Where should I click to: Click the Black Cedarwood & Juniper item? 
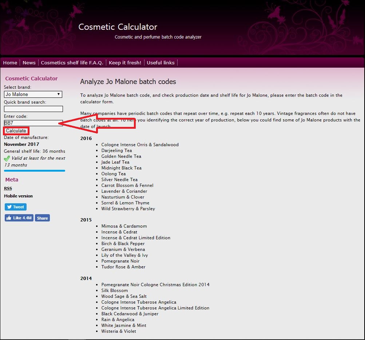pyautogui.click(x=130, y=314)
